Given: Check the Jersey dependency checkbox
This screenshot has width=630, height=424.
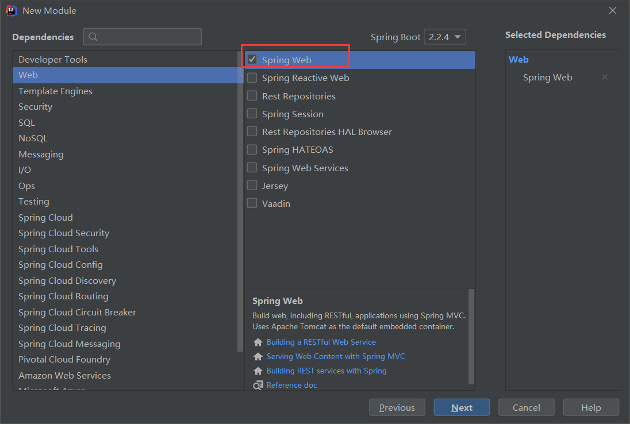Looking at the screenshot, I should (x=252, y=185).
